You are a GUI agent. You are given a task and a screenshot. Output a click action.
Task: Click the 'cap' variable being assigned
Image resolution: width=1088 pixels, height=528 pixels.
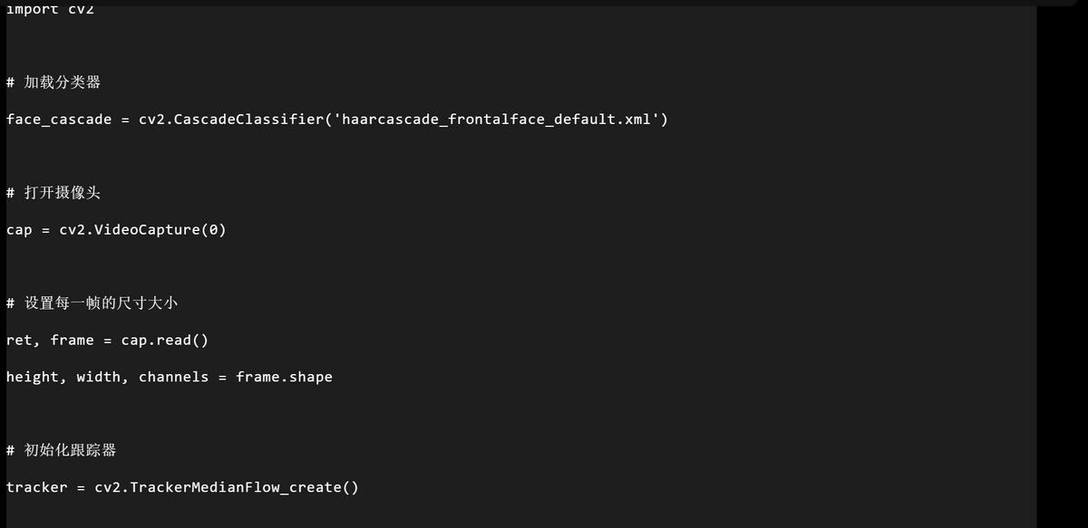(19, 230)
